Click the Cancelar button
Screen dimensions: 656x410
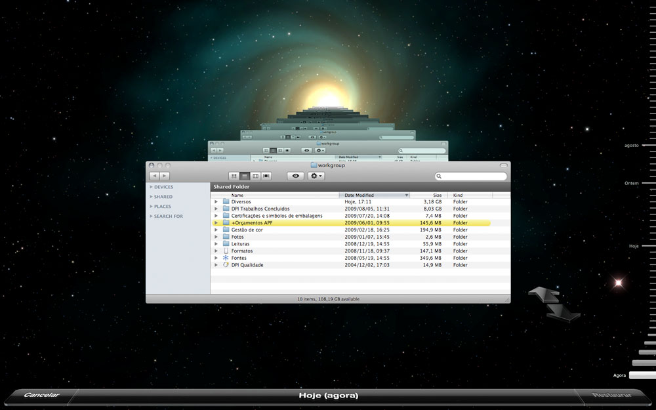tap(42, 395)
